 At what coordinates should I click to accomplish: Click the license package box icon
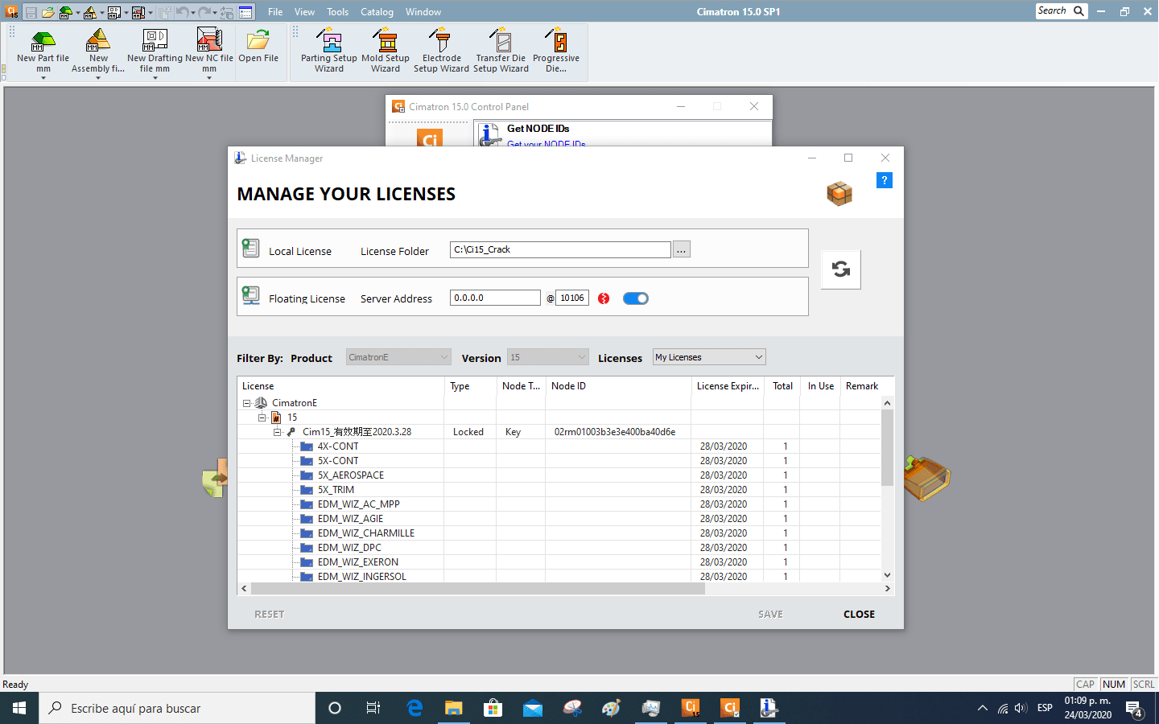click(839, 193)
